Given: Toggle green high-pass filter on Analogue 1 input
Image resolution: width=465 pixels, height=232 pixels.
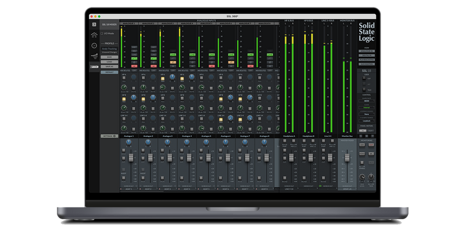Looking at the screenshot, I should pos(134,59).
